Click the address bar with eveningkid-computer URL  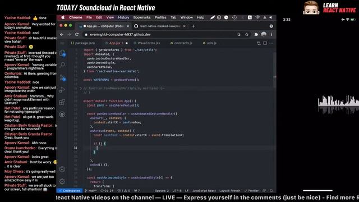pos(160,34)
